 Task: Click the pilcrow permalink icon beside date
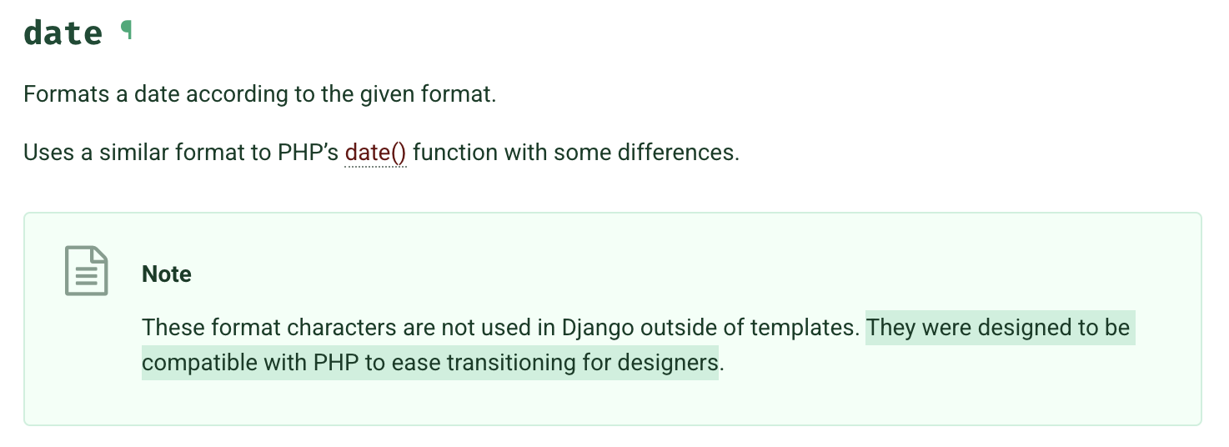126,31
